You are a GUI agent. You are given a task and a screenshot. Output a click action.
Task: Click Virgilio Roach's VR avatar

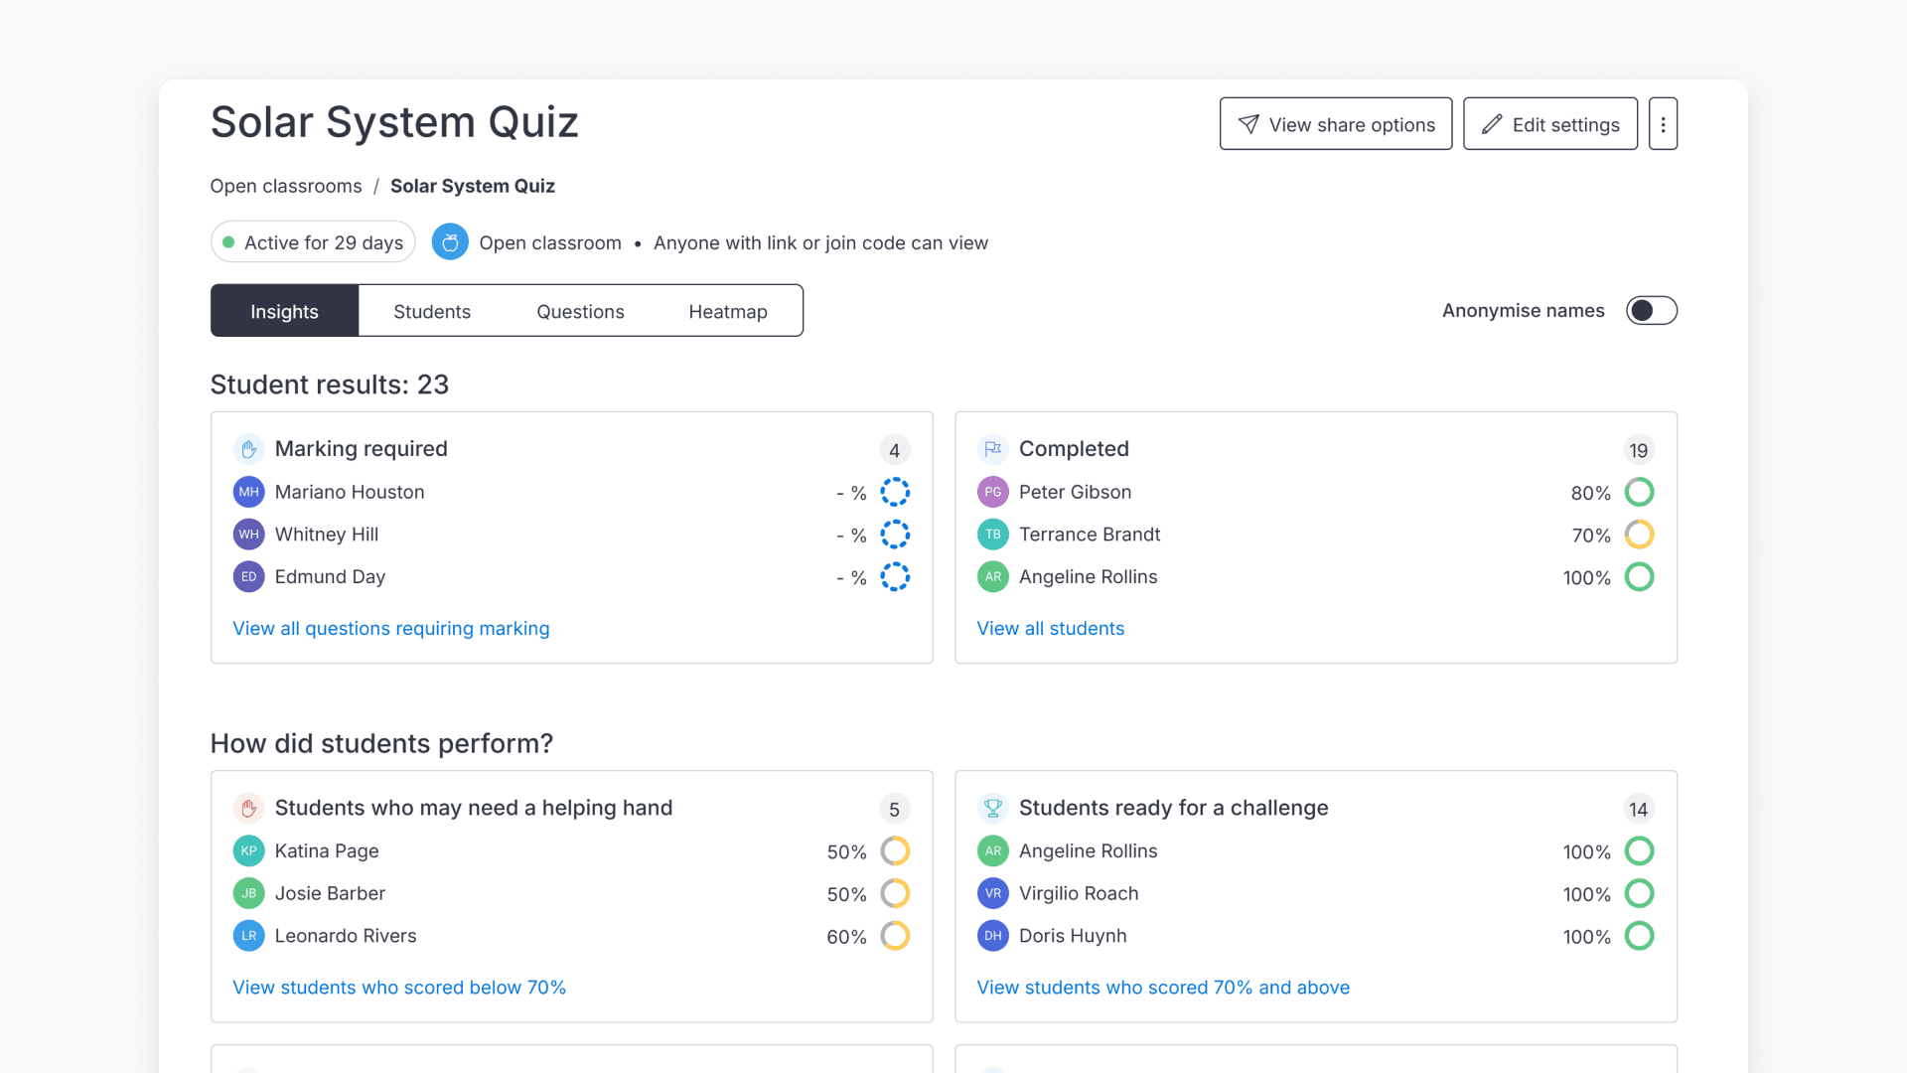coord(992,894)
